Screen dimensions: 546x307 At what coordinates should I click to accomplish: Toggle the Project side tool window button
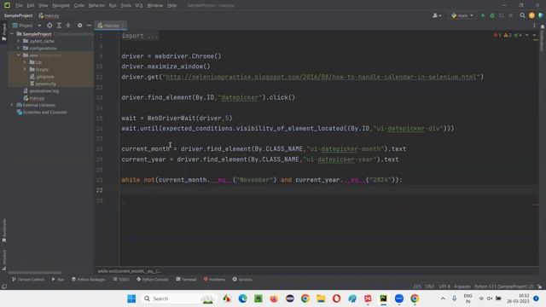click(x=3, y=32)
